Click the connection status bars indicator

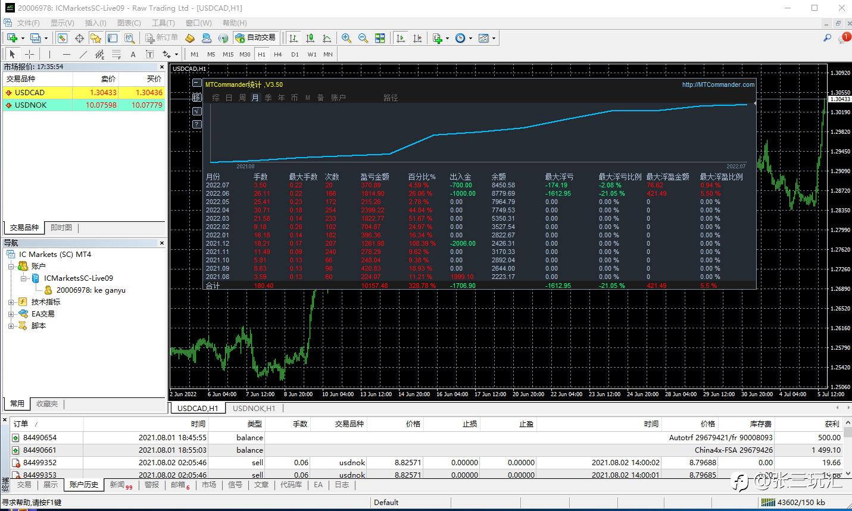click(767, 502)
